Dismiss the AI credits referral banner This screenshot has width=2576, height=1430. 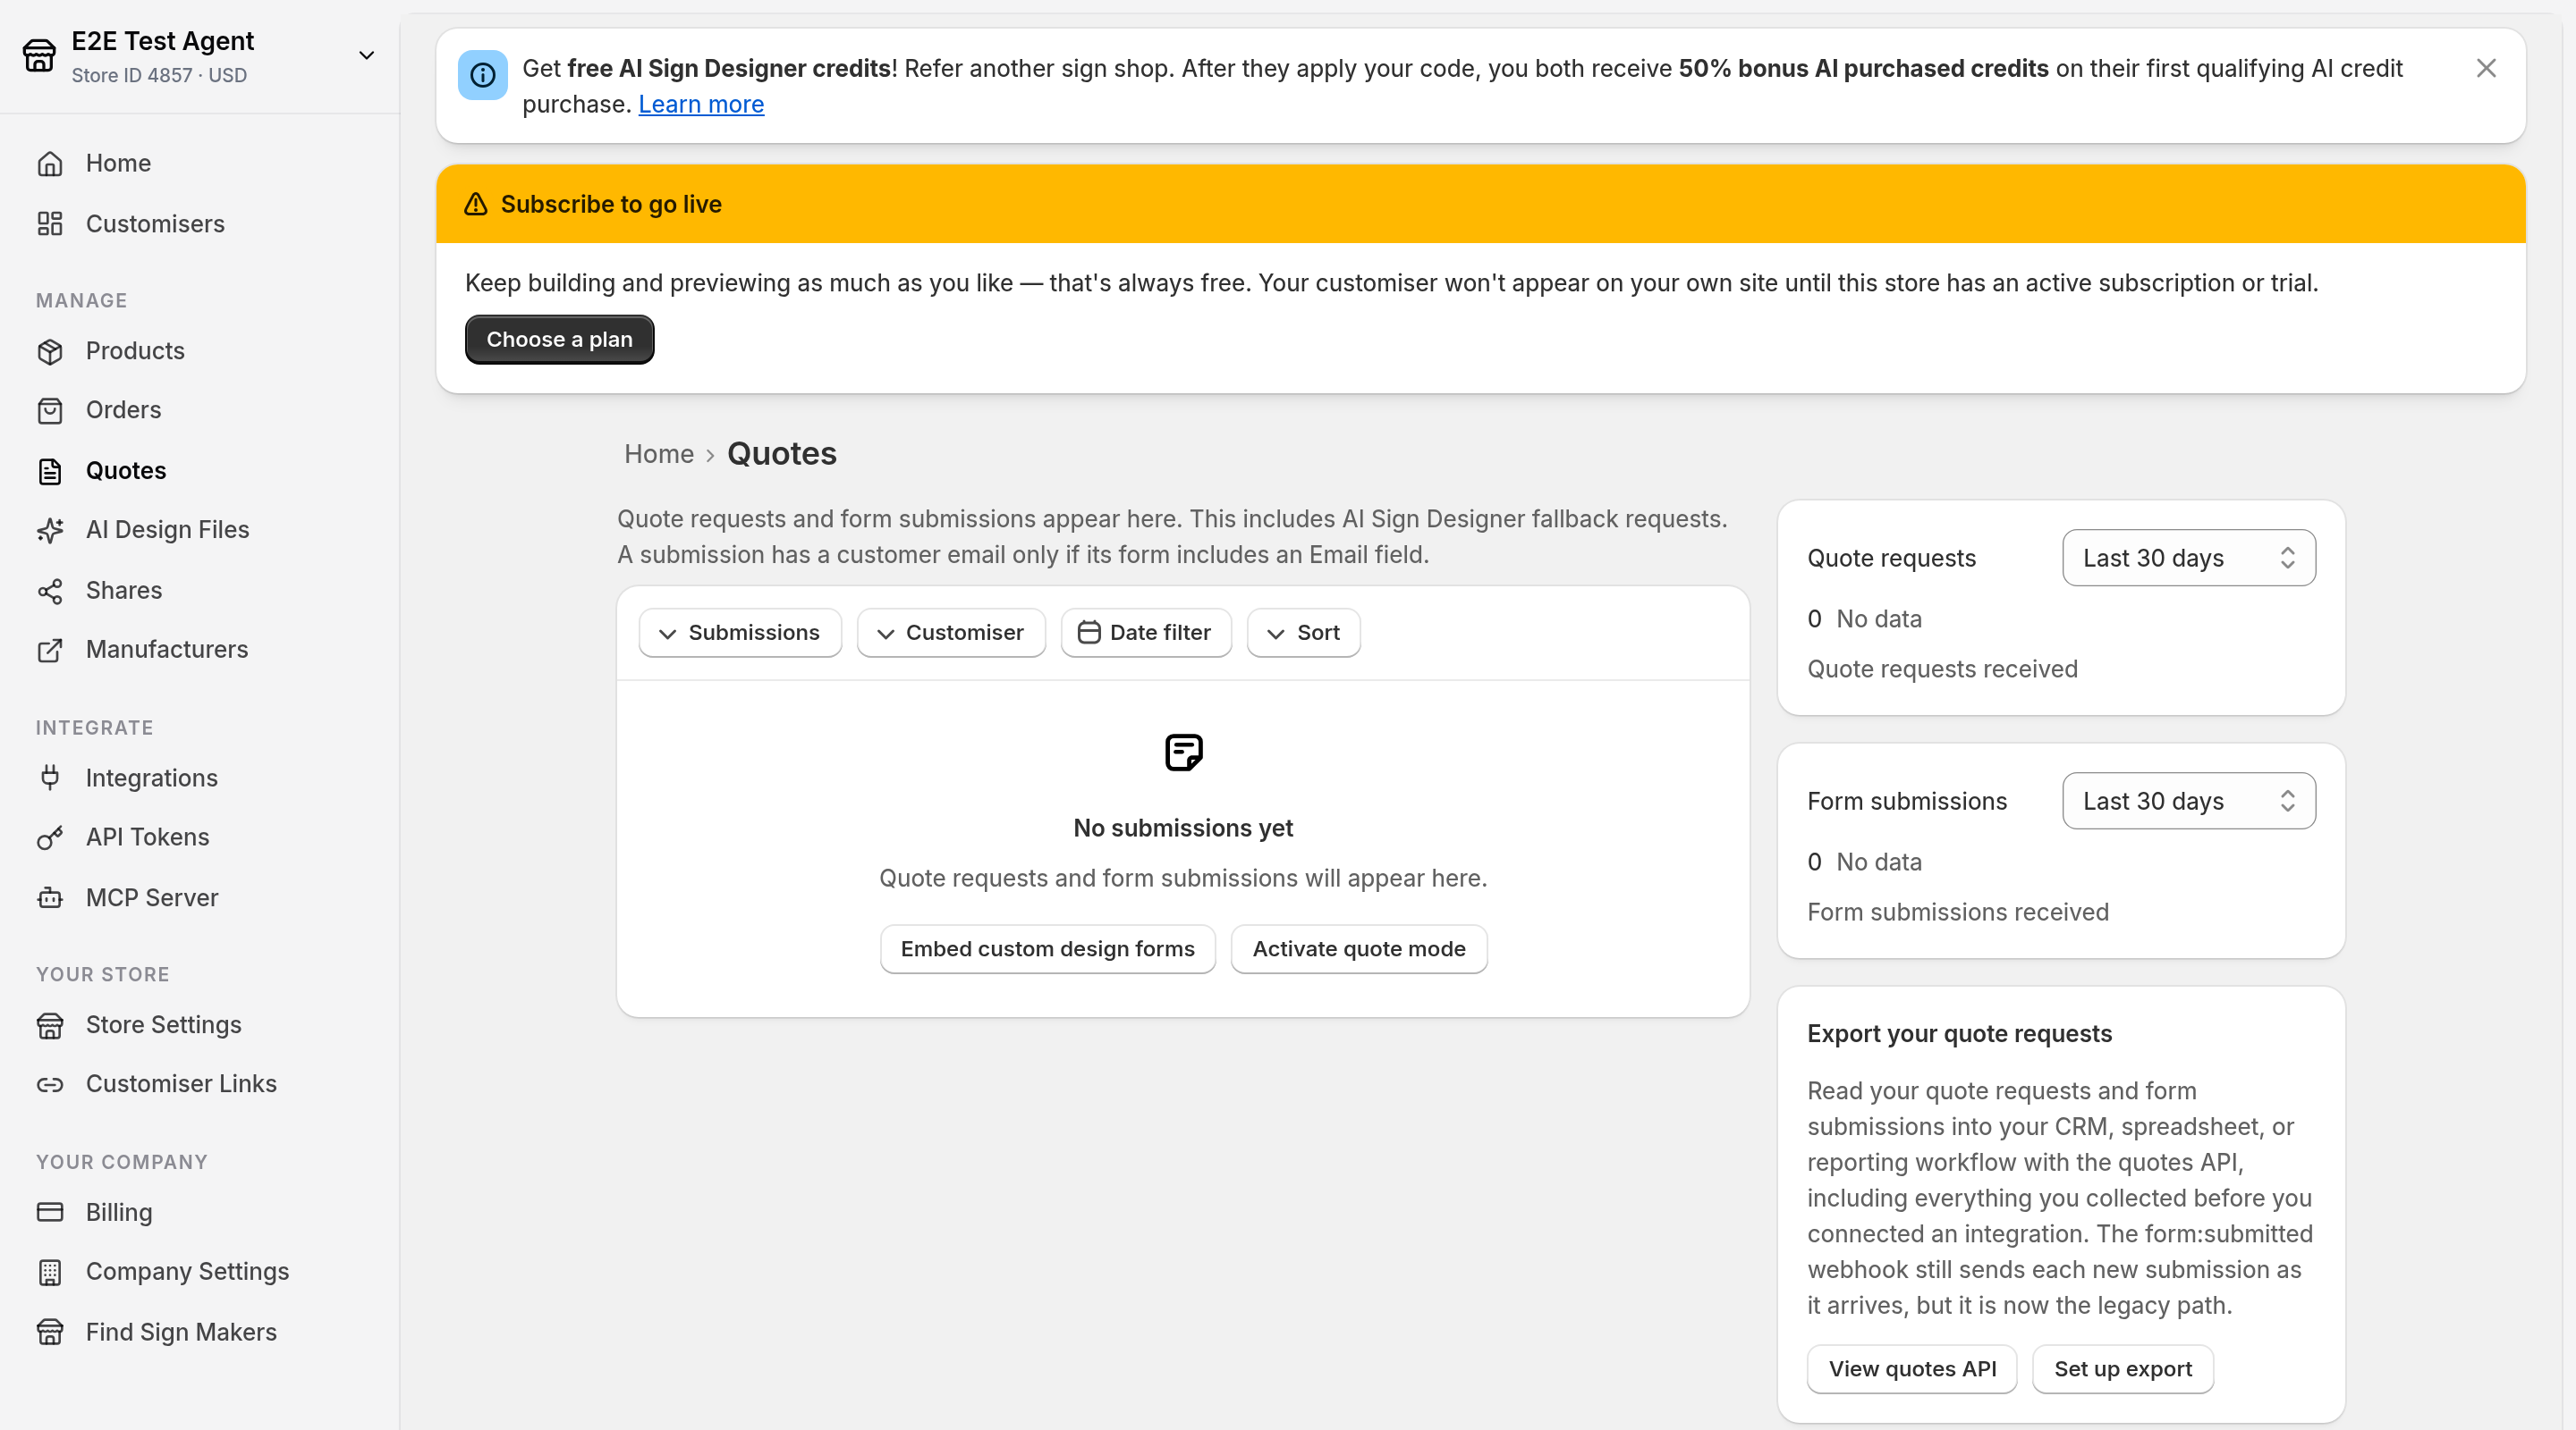tap(2486, 68)
